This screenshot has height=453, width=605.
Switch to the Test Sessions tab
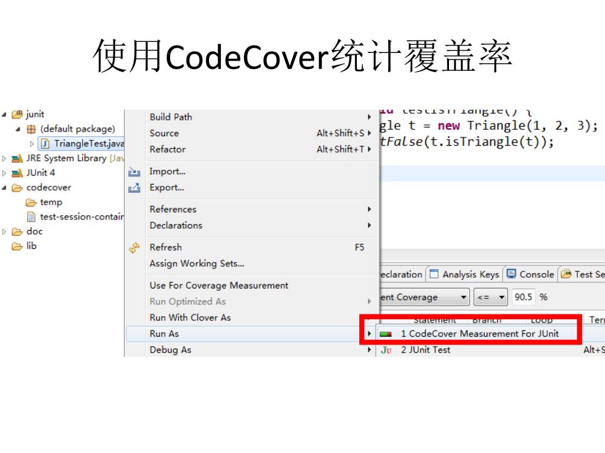coord(583,274)
